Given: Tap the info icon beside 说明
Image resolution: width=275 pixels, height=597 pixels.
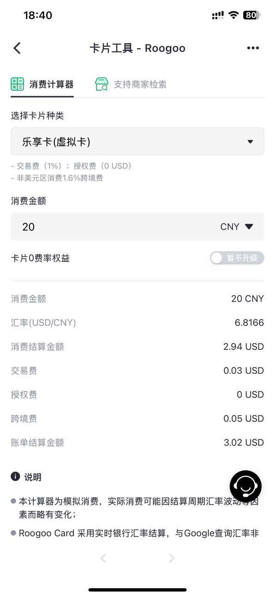Looking at the screenshot, I should (15, 476).
